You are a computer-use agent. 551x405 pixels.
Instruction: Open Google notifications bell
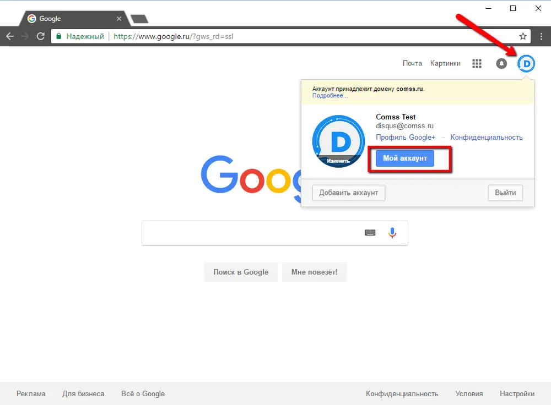[x=501, y=63]
